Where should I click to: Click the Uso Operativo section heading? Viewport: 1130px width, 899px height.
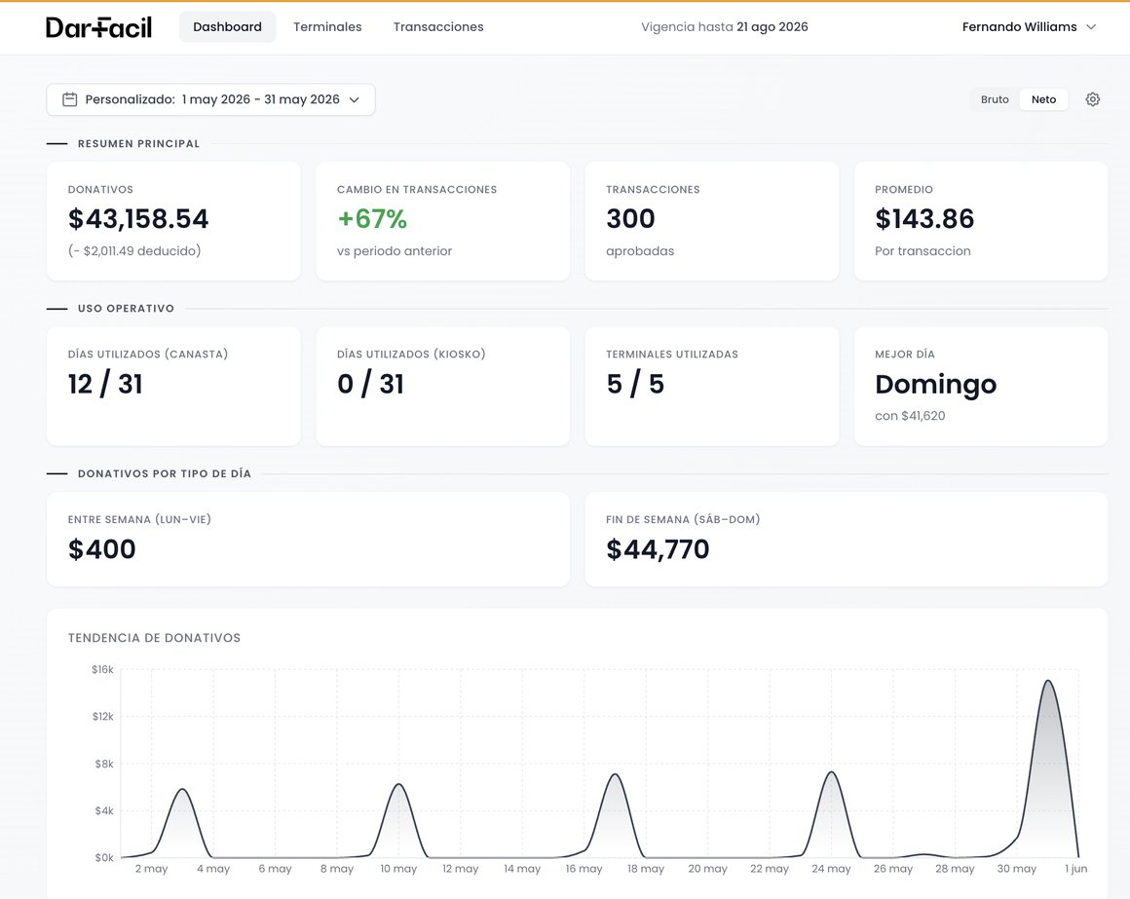point(126,309)
